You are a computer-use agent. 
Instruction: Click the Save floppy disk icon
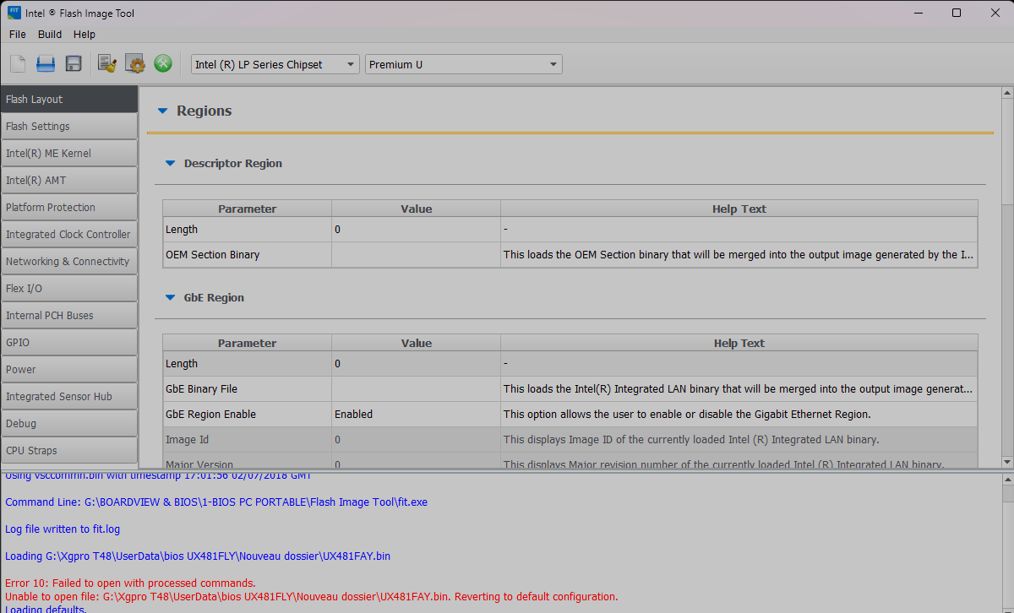(74, 64)
